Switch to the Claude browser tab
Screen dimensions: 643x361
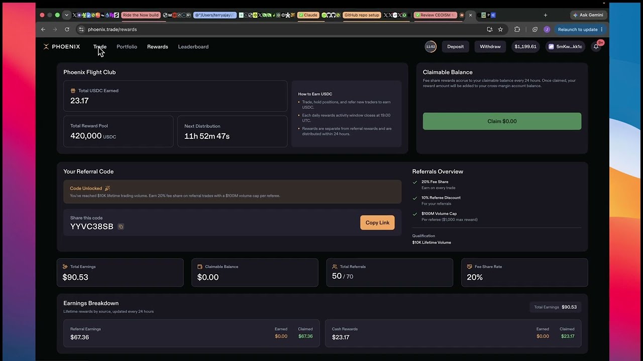tap(308, 15)
